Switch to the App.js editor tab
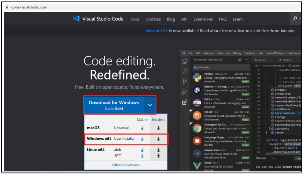 point(260,60)
